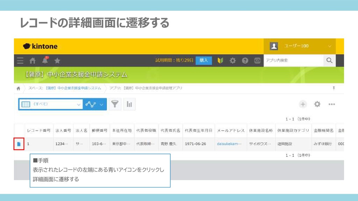Expand the graph dropdown arrow
The image size is (358, 201).
pos(102,105)
